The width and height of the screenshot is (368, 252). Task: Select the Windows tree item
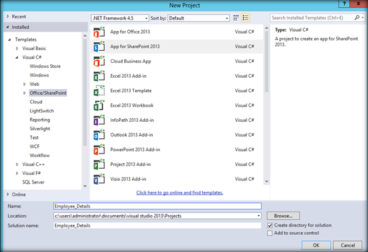pyautogui.click(x=39, y=75)
